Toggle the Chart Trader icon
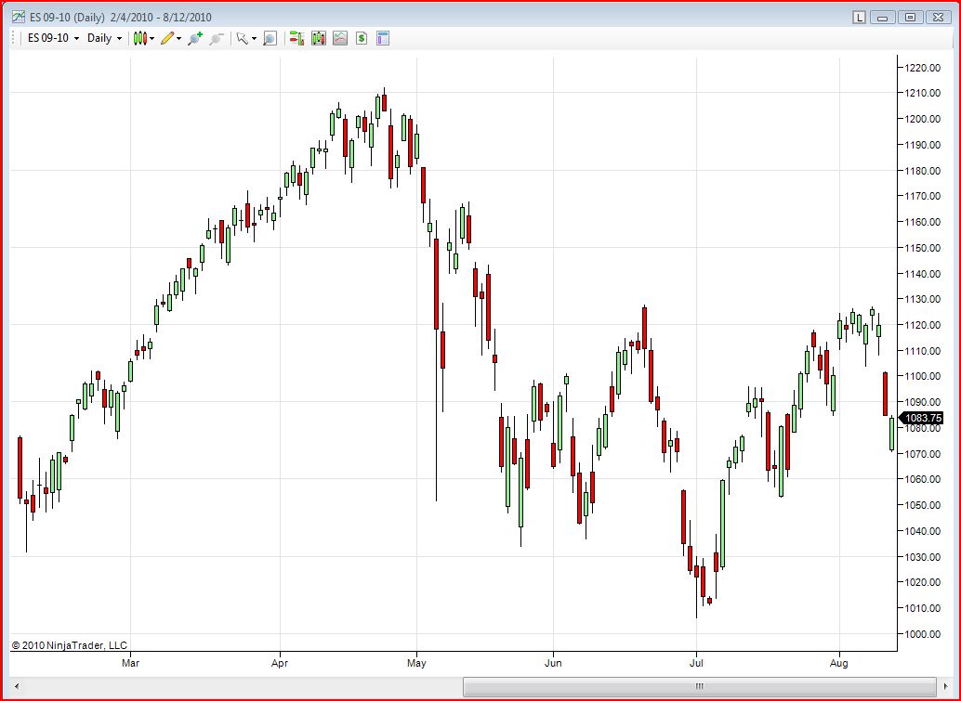 (x=296, y=39)
